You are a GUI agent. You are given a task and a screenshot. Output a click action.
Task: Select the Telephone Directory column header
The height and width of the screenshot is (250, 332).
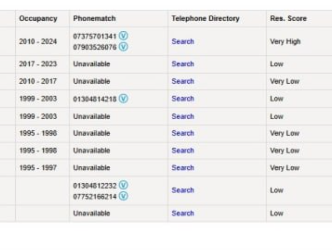click(205, 19)
